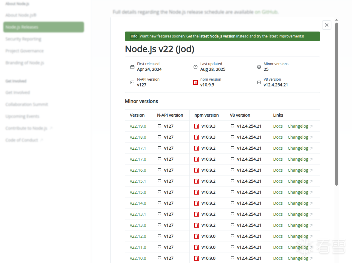Open Docs for v22.13.1
This screenshot has height=263, width=352.
coord(278,214)
